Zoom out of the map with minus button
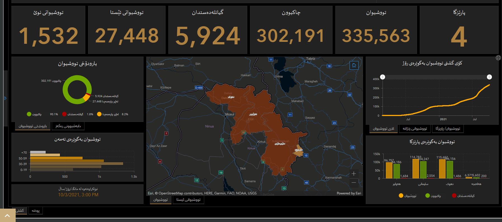This screenshot has height=222, width=502. click(x=354, y=183)
